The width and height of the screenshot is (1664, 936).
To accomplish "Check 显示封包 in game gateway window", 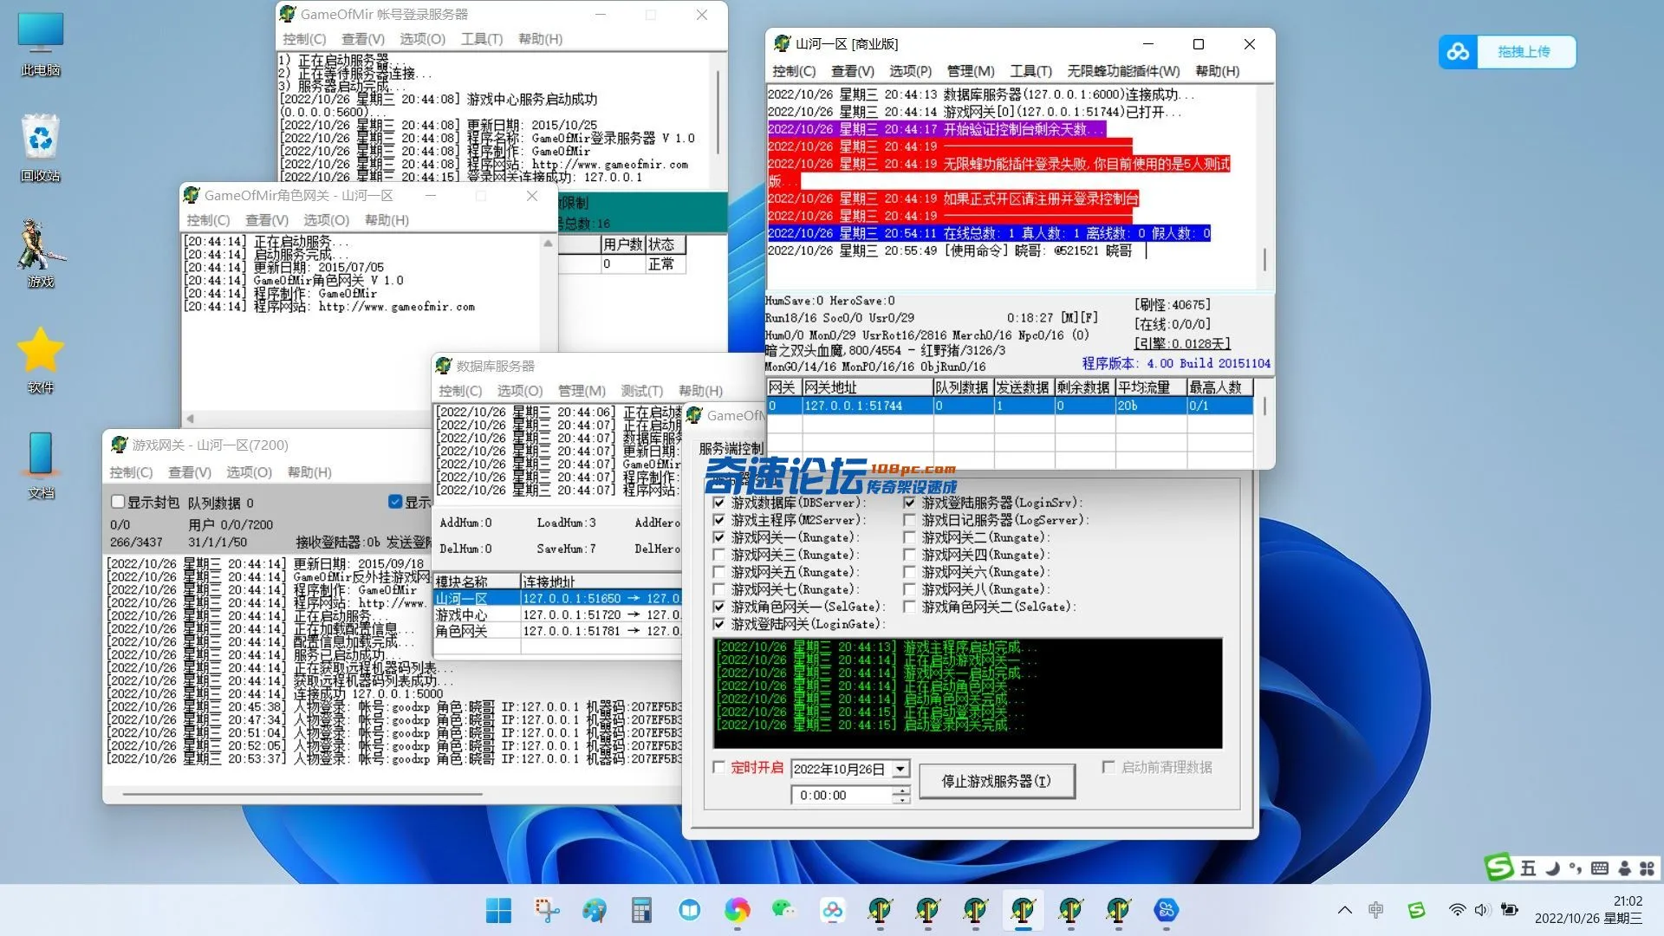I will pyautogui.click(x=118, y=502).
